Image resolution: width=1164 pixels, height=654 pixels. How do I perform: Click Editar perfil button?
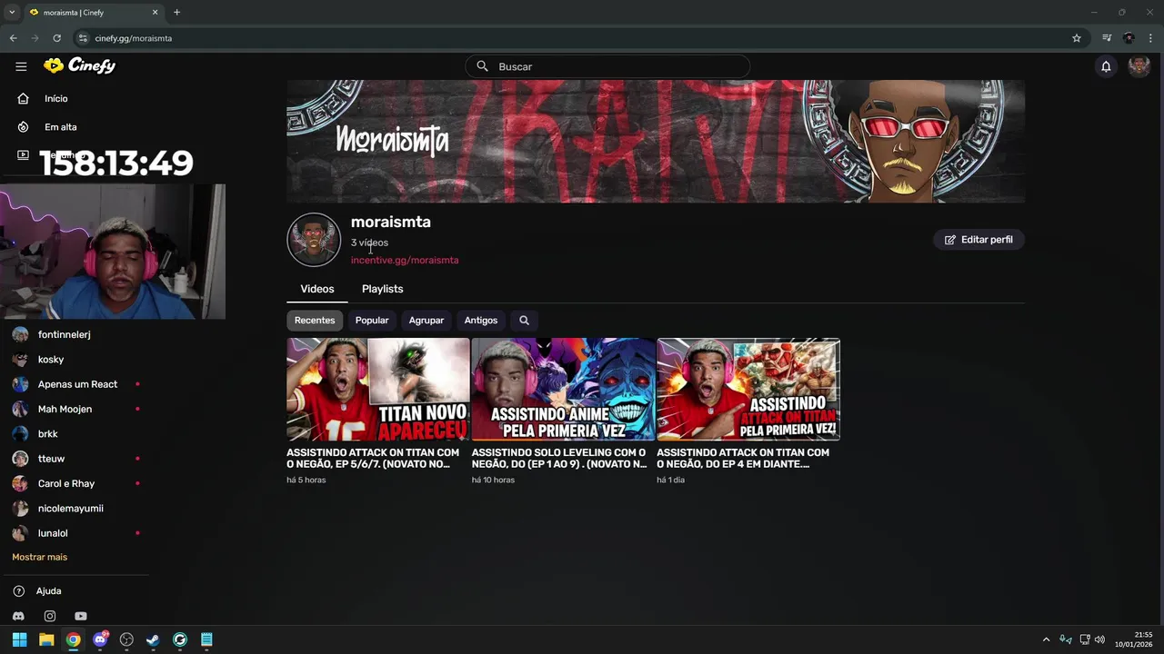[978, 240]
